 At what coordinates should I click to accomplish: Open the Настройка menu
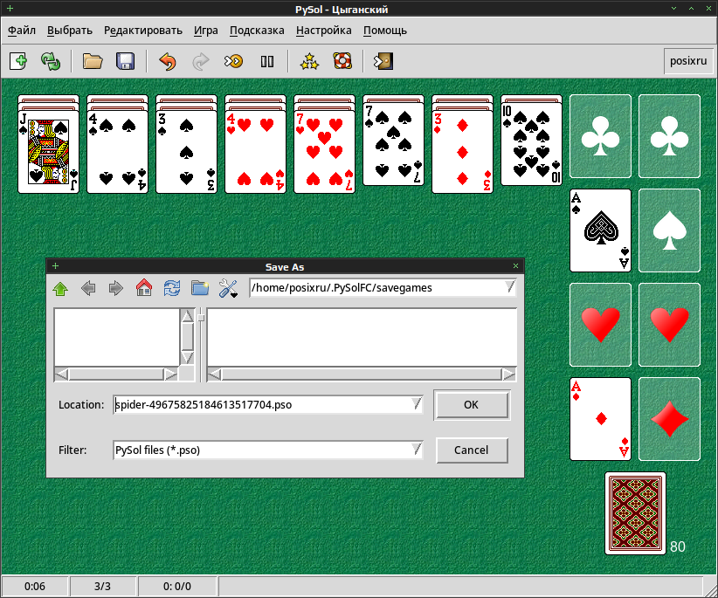324,31
